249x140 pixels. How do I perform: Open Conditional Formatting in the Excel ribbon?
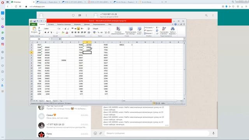tap(118, 30)
